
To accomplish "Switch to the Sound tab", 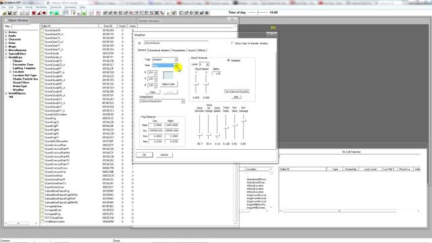I will point(192,51).
